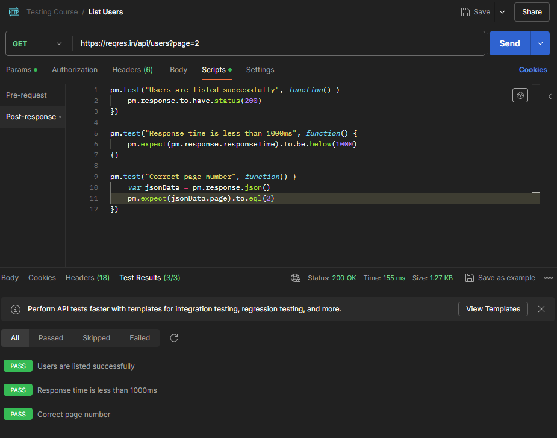557x438 pixels.
Task: Open the Authorization tab
Action: coord(75,70)
